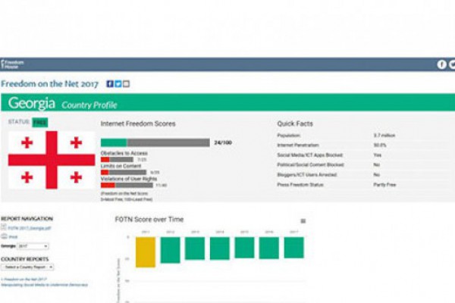Share report via Facebook icon beside the title
Screen dimensions: 455x303
[x=110, y=84]
